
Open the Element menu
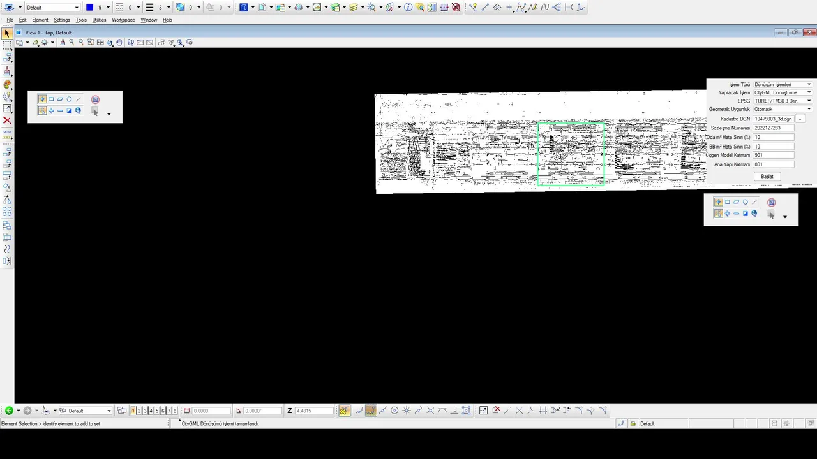click(x=40, y=20)
